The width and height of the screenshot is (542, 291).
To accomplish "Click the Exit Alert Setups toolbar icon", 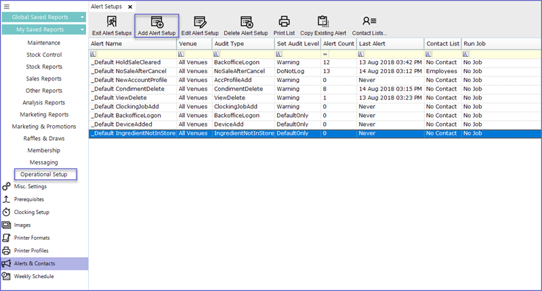I will [112, 22].
